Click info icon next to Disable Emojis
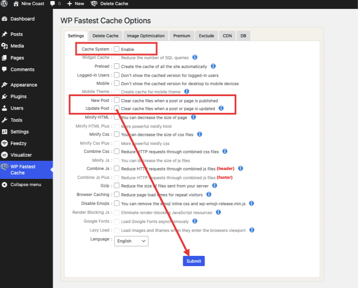Screen dimensions: 358x288 pyautogui.click(x=252, y=203)
